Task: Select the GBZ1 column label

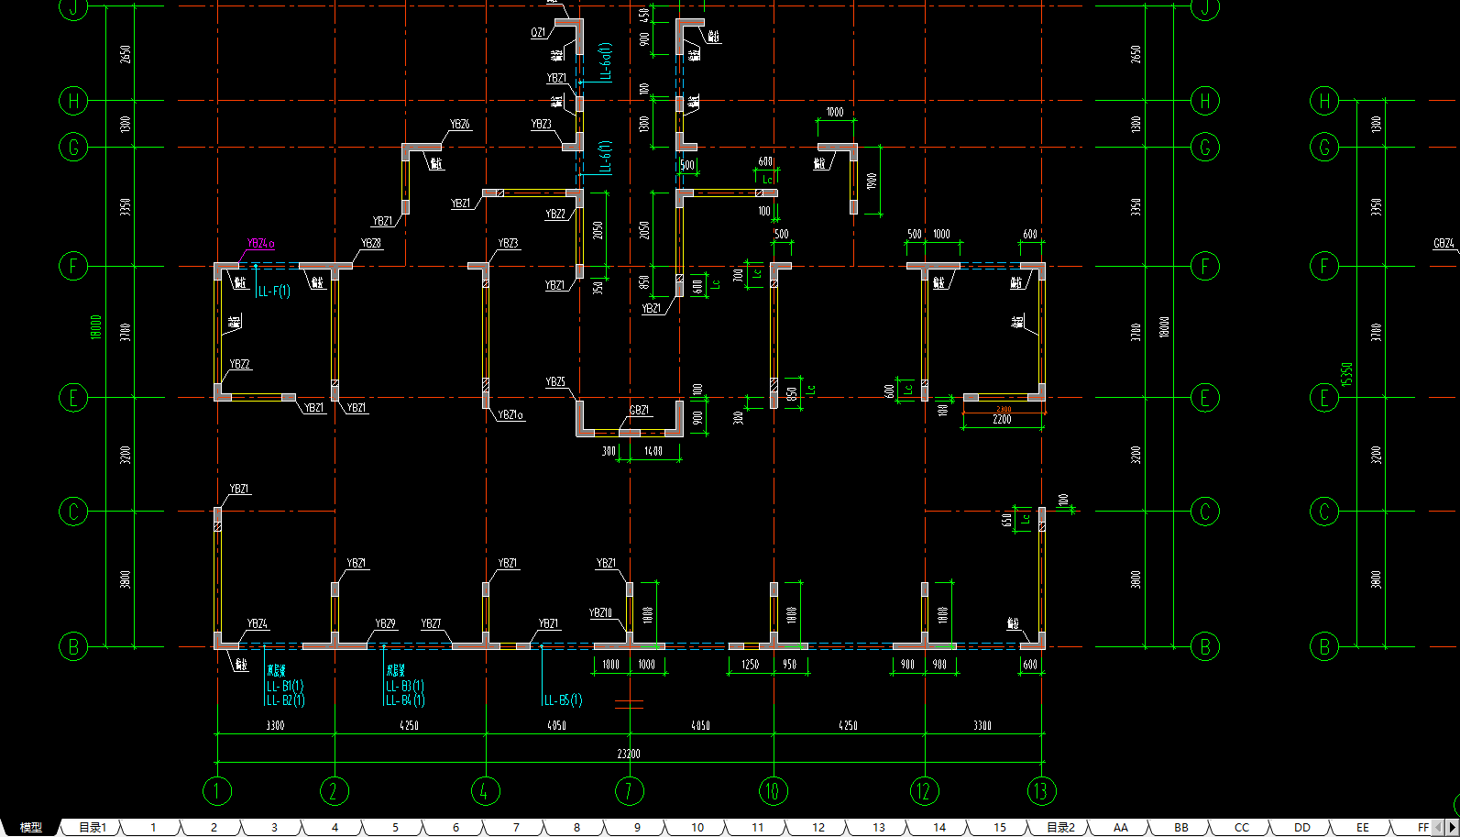Action: point(639,411)
